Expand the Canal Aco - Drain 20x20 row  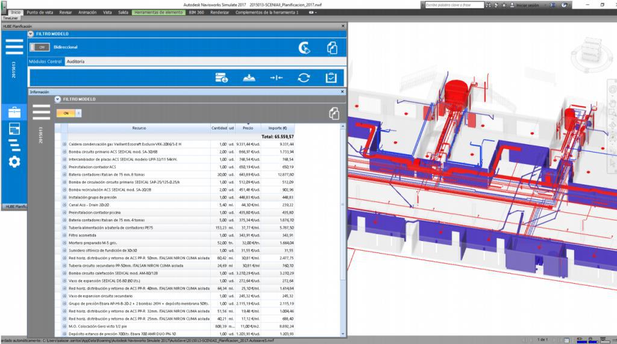pyautogui.click(x=64, y=205)
